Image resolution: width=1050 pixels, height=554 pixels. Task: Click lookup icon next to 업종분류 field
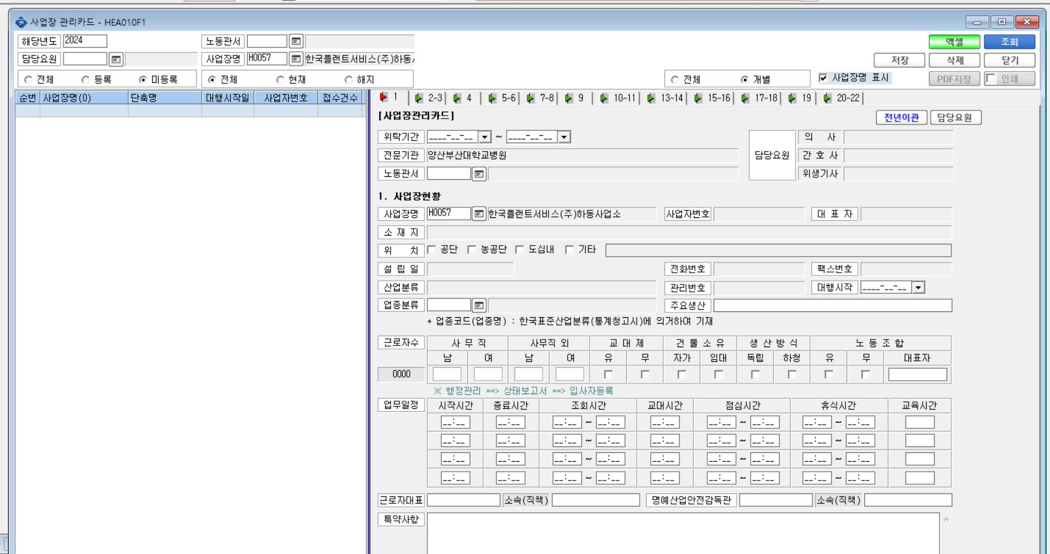tap(479, 305)
